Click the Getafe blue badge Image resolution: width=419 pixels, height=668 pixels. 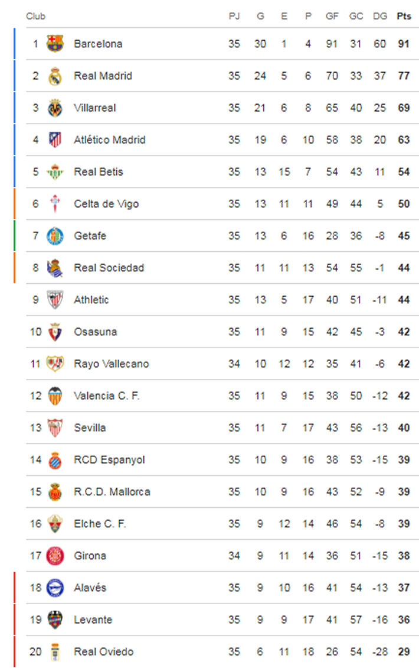(55, 236)
